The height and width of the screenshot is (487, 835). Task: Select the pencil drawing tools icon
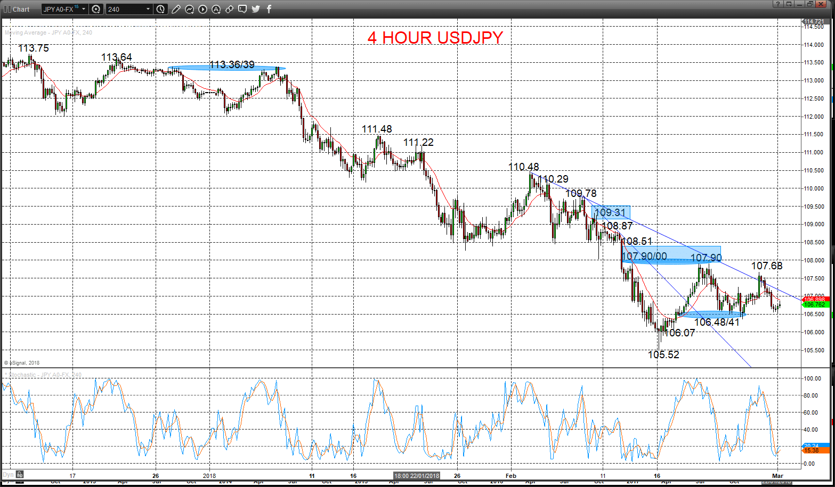pos(176,9)
